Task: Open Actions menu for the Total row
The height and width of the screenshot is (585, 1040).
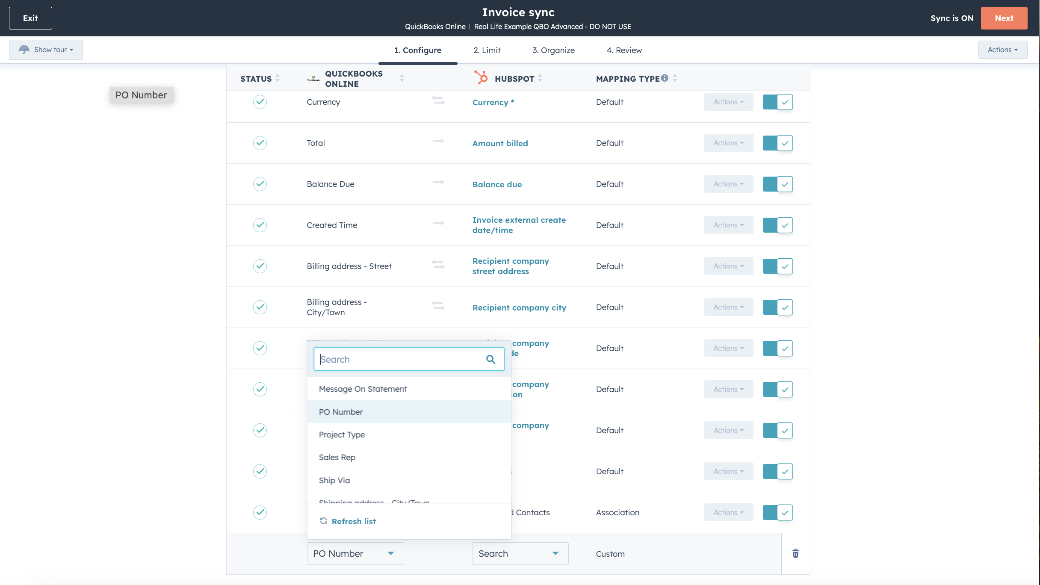Action: (x=729, y=143)
